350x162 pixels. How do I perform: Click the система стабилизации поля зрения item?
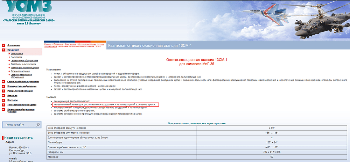(74, 111)
